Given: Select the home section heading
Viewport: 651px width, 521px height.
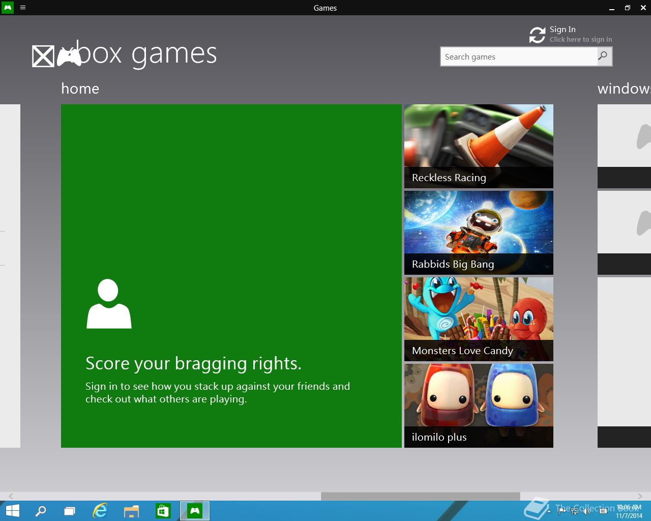Looking at the screenshot, I should pyautogui.click(x=80, y=89).
